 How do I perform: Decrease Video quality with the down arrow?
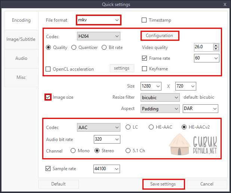tap(216, 49)
